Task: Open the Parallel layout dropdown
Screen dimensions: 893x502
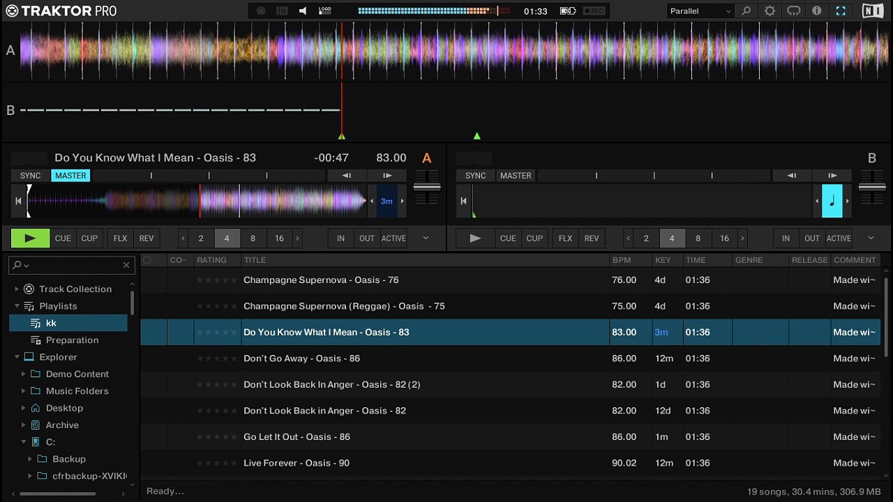Action: click(x=700, y=11)
